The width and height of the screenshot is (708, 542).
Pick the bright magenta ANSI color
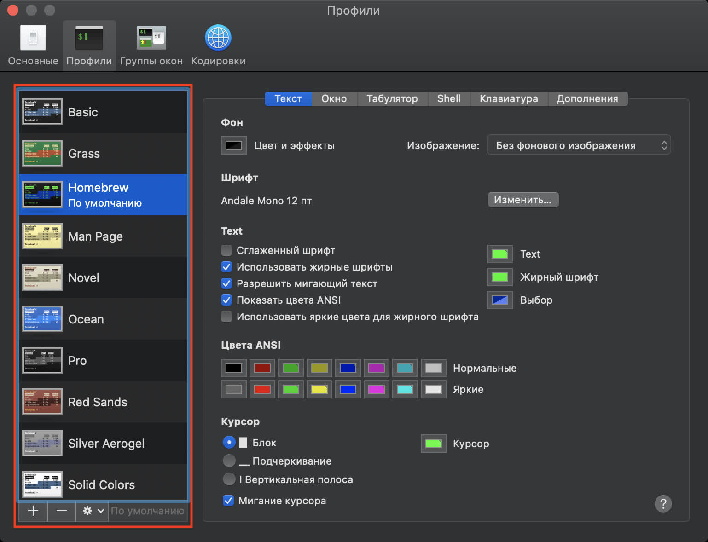[x=377, y=389]
